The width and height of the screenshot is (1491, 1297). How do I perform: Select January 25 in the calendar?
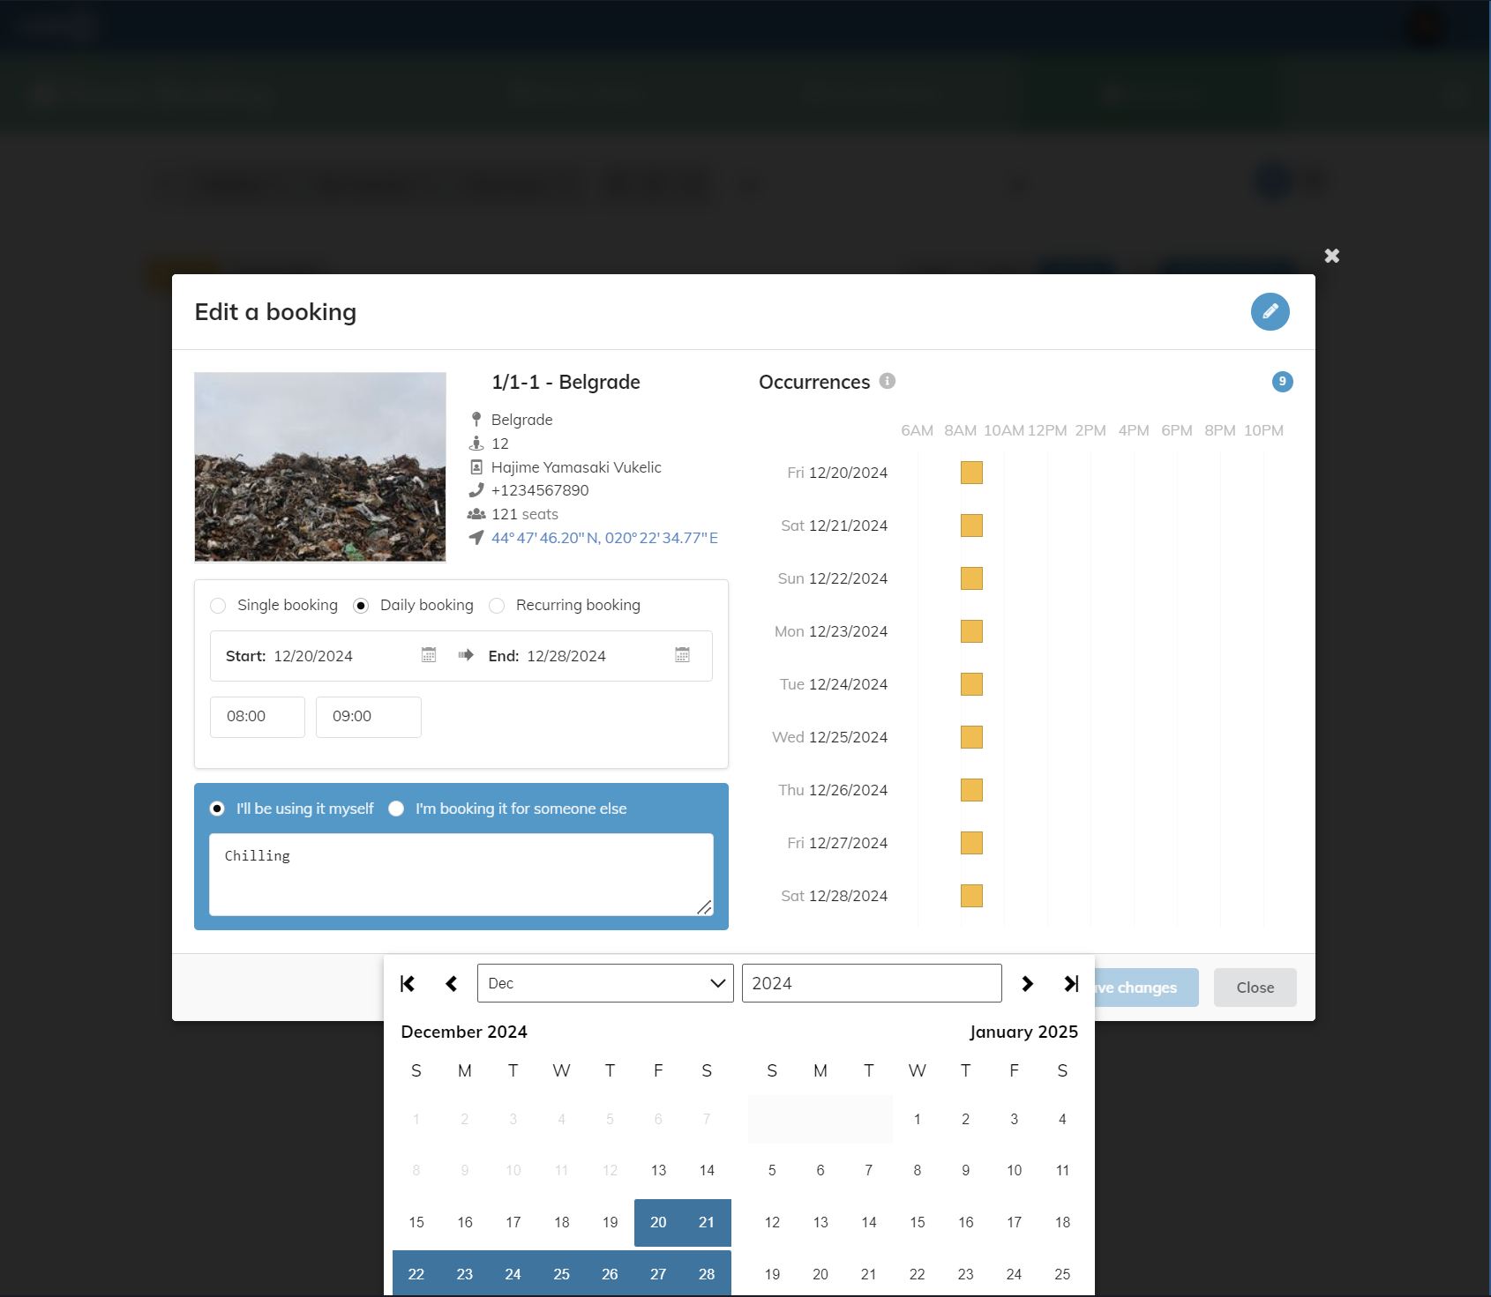[1062, 1274]
